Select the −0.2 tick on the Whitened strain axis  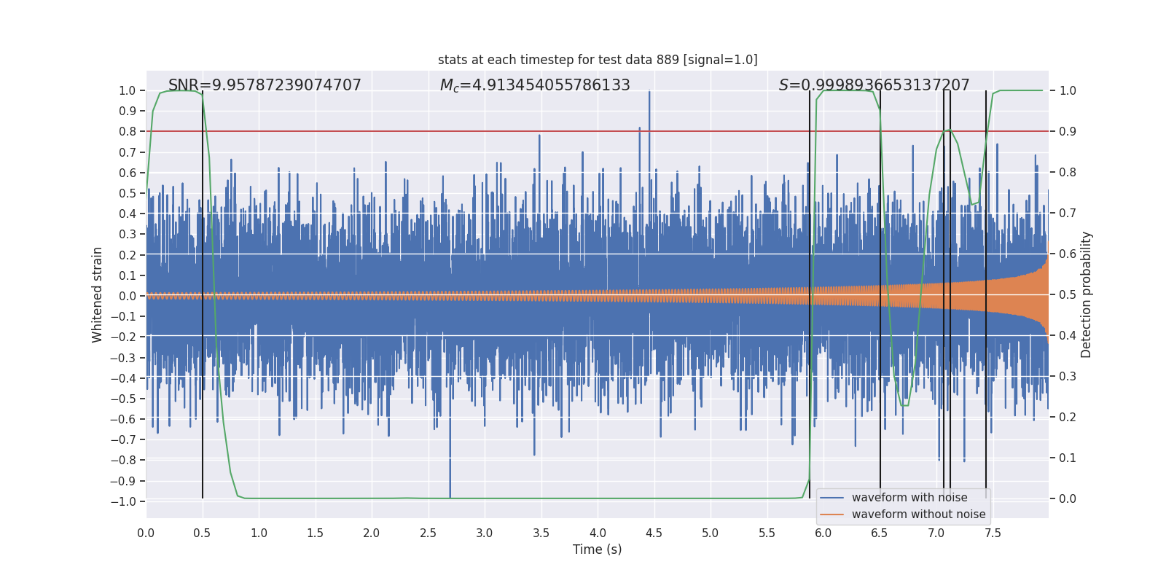pos(123,337)
